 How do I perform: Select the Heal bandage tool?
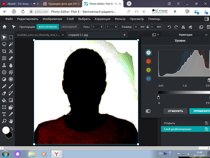pyautogui.click(x=11, y=58)
